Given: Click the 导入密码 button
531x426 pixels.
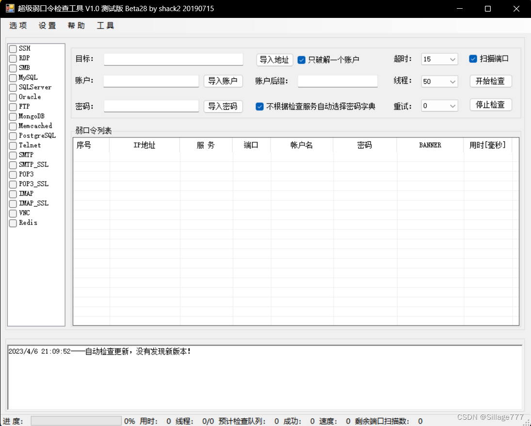Looking at the screenshot, I should [x=223, y=106].
